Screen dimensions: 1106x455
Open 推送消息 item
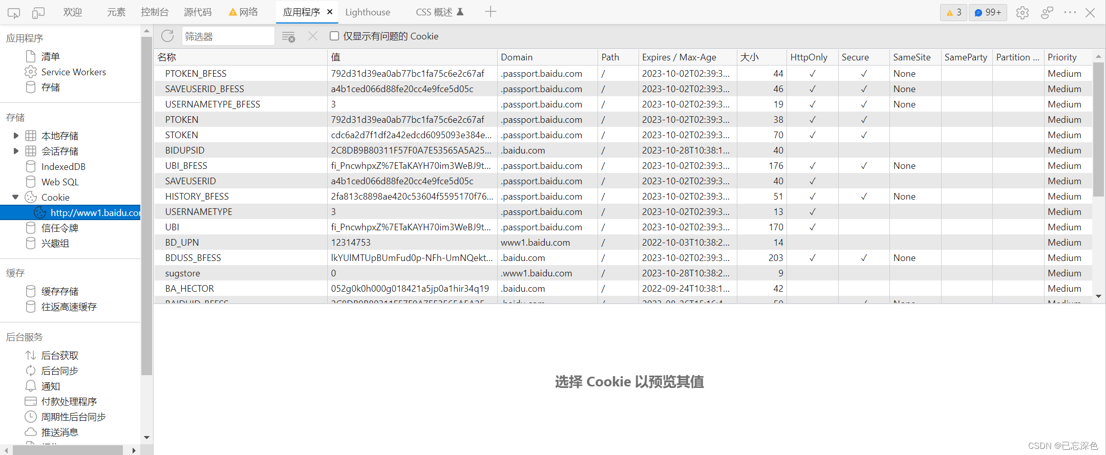(60, 432)
